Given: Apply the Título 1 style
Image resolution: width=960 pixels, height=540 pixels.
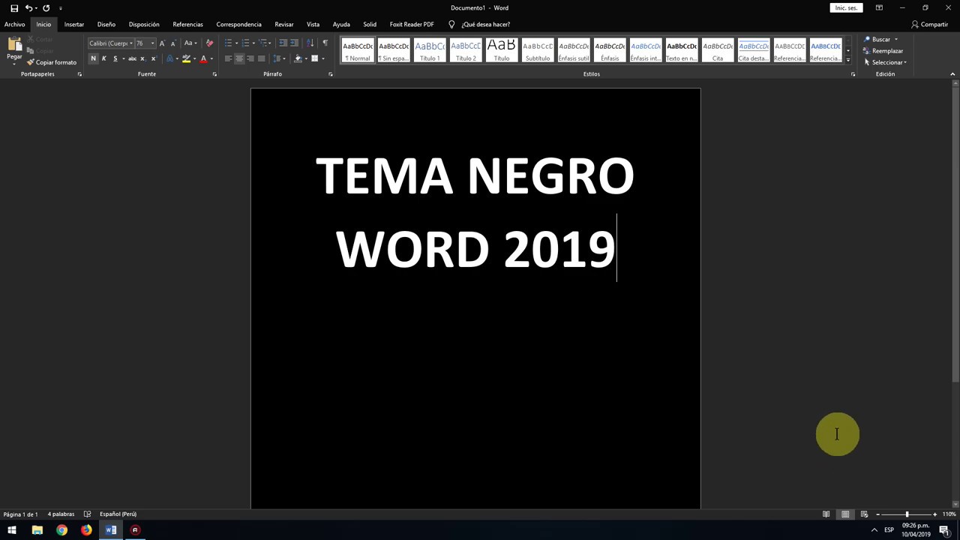Looking at the screenshot, I should click(x=430, y=51).
